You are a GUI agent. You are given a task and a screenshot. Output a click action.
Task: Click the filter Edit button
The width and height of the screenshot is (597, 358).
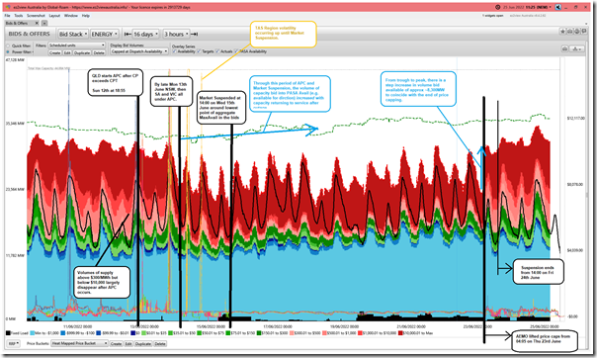pyautogui.click(x=67, y=53)
